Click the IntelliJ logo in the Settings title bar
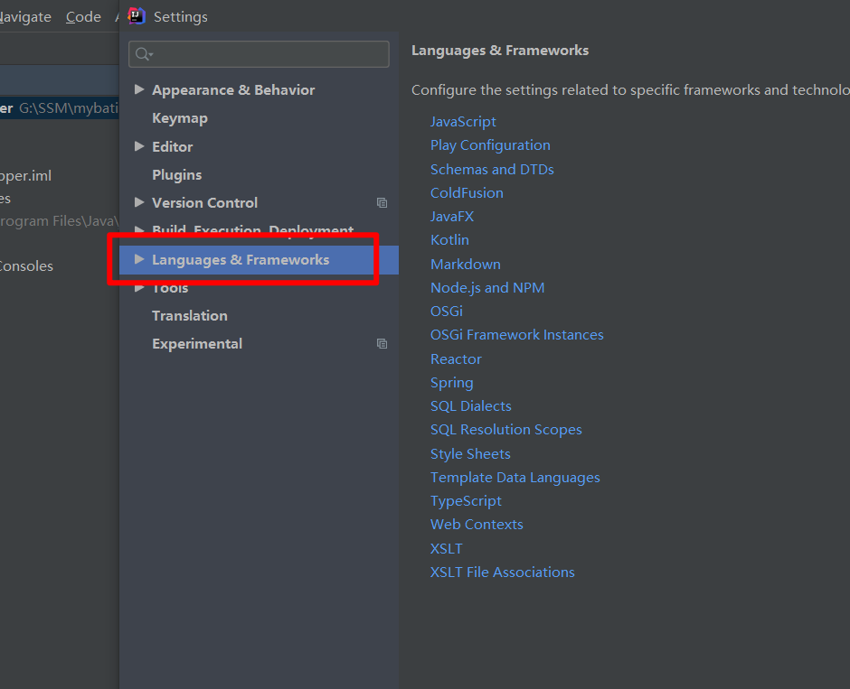Screen dimensions: 850x689 pyautogui.click(x=137, y=16)
